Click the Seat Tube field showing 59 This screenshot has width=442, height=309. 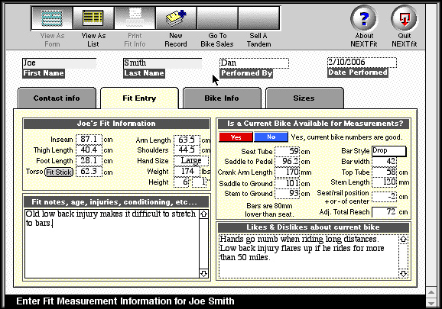click(287, 151)
